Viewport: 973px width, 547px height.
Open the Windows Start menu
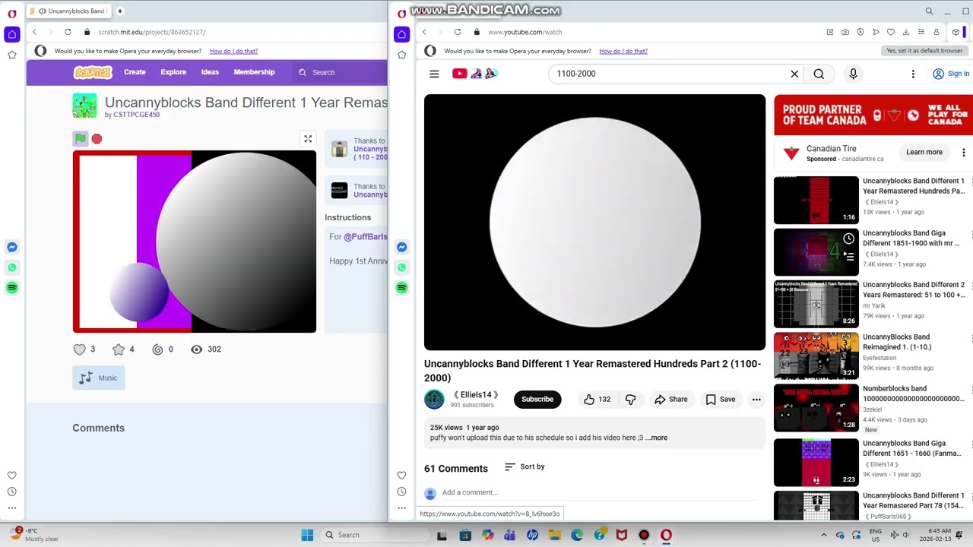307,535
